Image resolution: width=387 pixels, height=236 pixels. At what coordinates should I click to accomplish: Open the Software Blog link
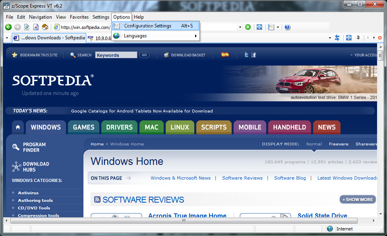[290, 178]
